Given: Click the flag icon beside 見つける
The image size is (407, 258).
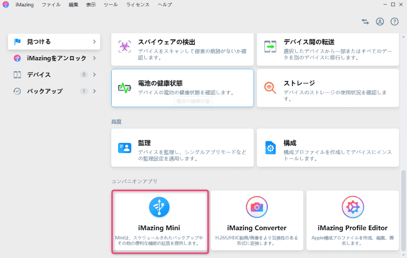Looking at the screenshot, I should click(17, 42).
